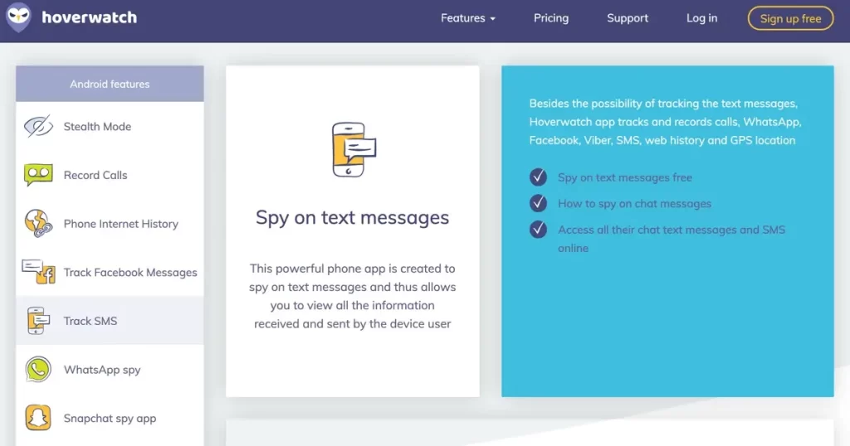
Task: Select Snapchat spy app label
Action: pyautogui.click(x=110, y=419)
